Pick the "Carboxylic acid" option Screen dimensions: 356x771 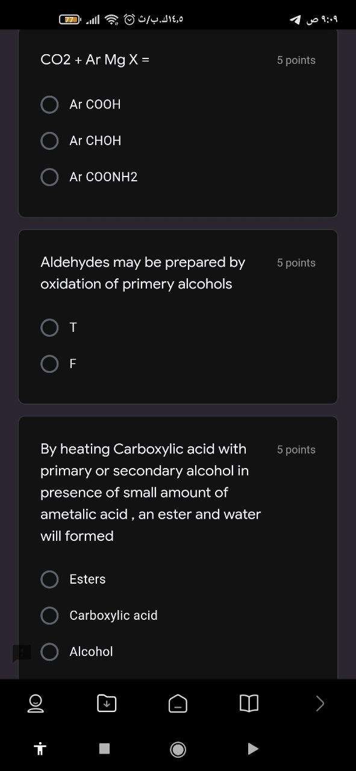pos(50,615)
